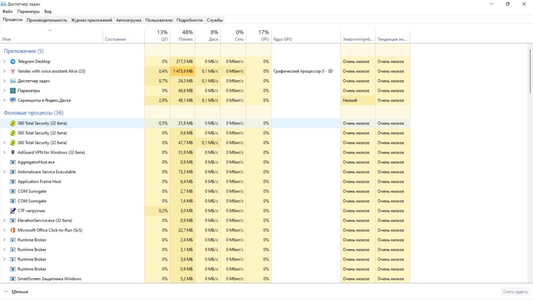
Task: Sort by the Сеть column header
Action: [x=233, y=36]
